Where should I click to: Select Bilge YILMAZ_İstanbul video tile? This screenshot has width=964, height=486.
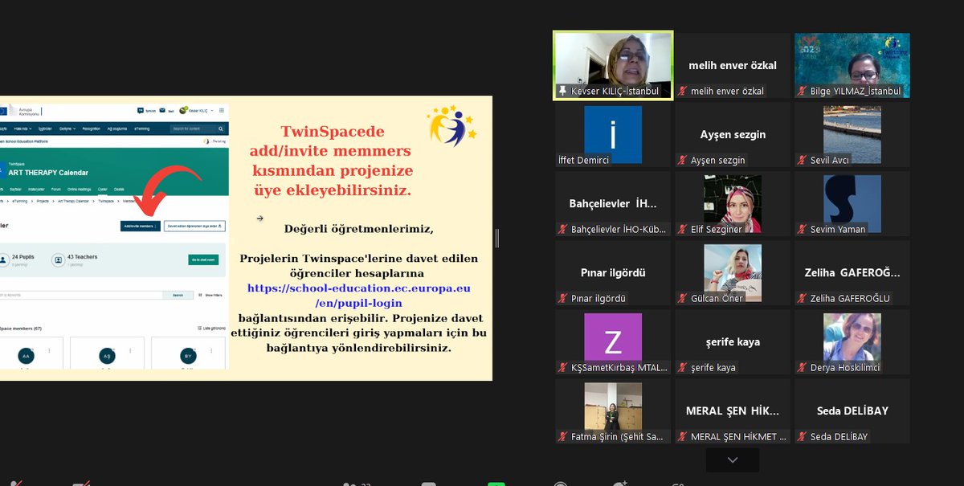[852, 66]
